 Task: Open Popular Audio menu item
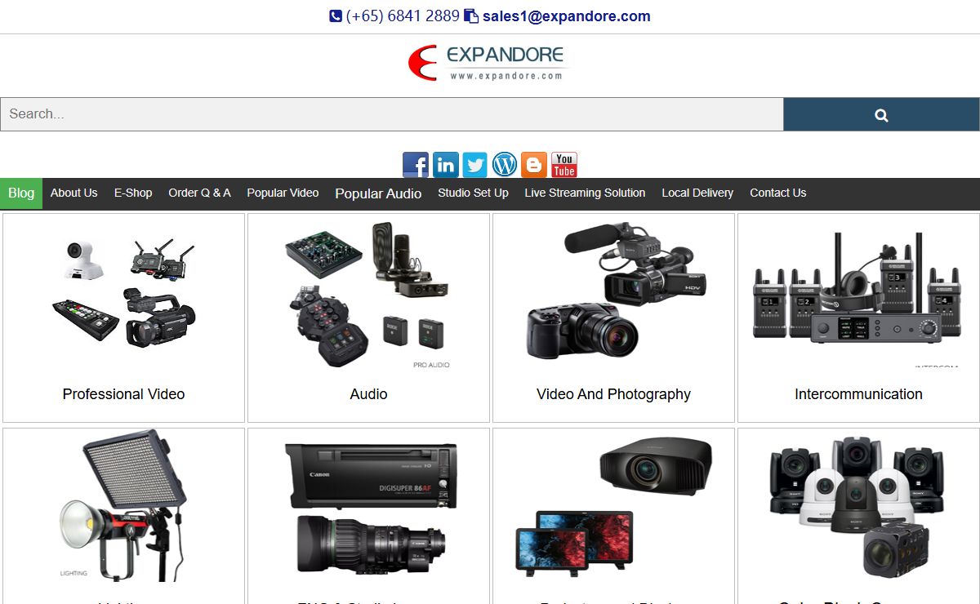(x=378, y=193)
